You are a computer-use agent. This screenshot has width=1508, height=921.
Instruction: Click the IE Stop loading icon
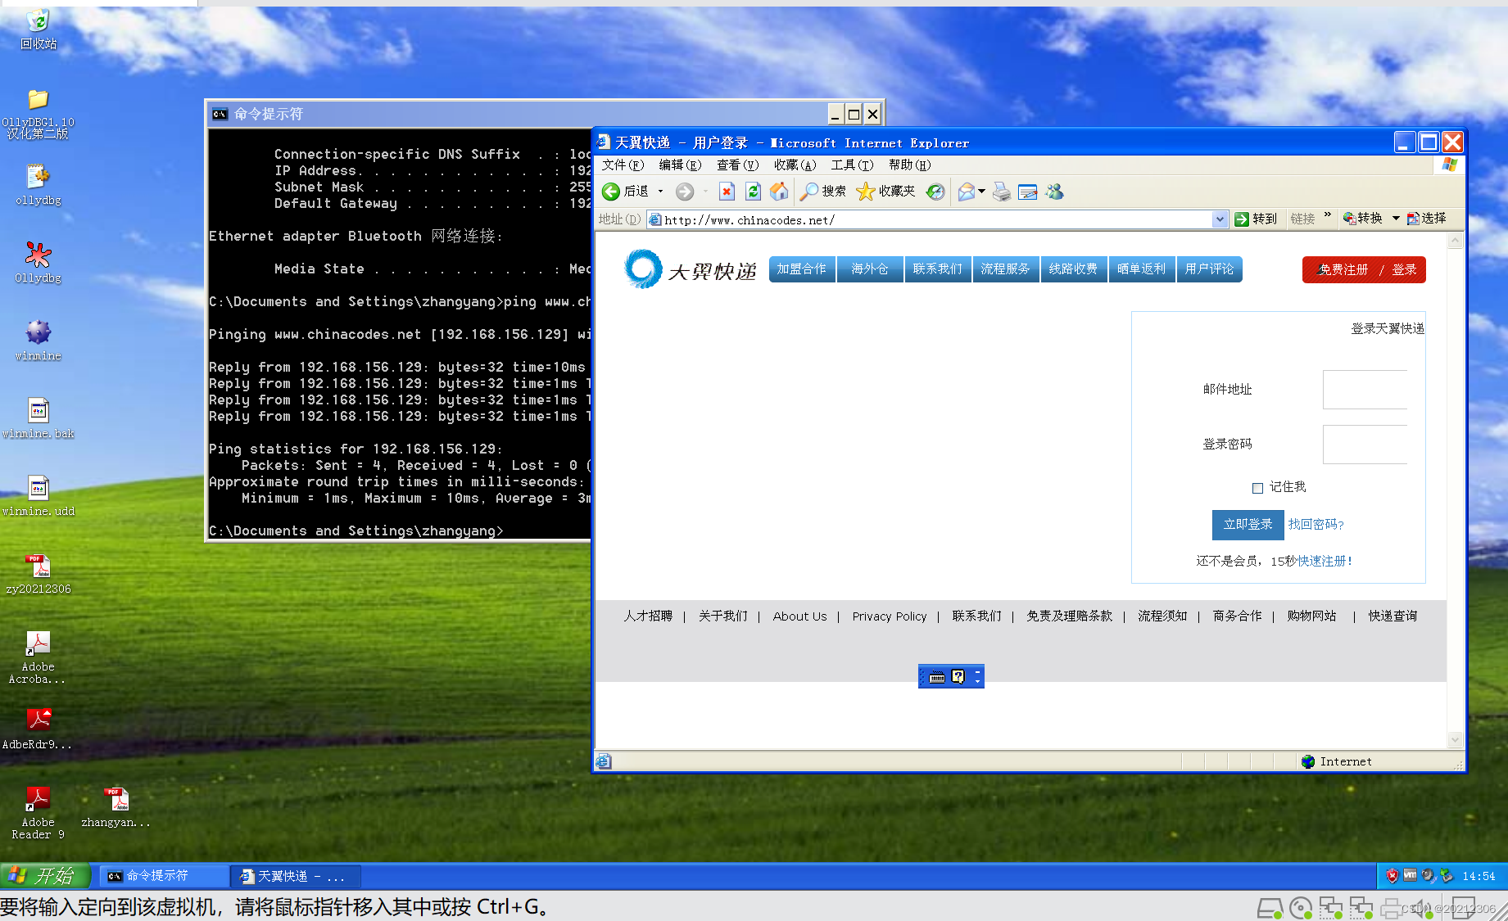point(727,192)
